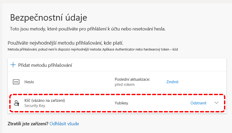Click the před rokem timestamp
Image resolution: width=232 pixels, height=133 pixels.
pyautogui.click(x=125, y=85)
